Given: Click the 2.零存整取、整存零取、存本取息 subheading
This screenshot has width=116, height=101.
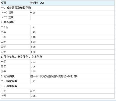Looking at the screenshot, I should [x=22, y=57].
